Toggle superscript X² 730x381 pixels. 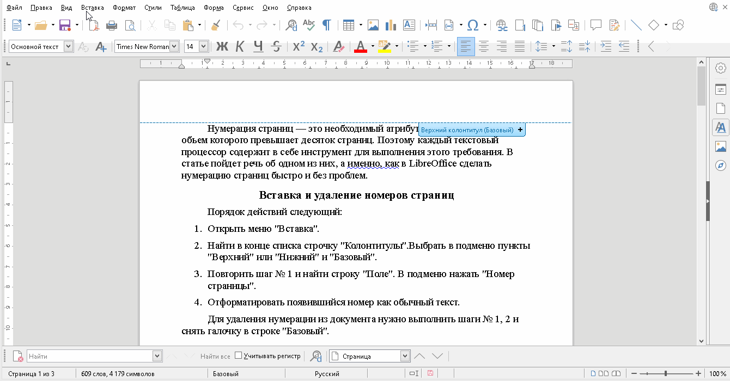point(299,47)
